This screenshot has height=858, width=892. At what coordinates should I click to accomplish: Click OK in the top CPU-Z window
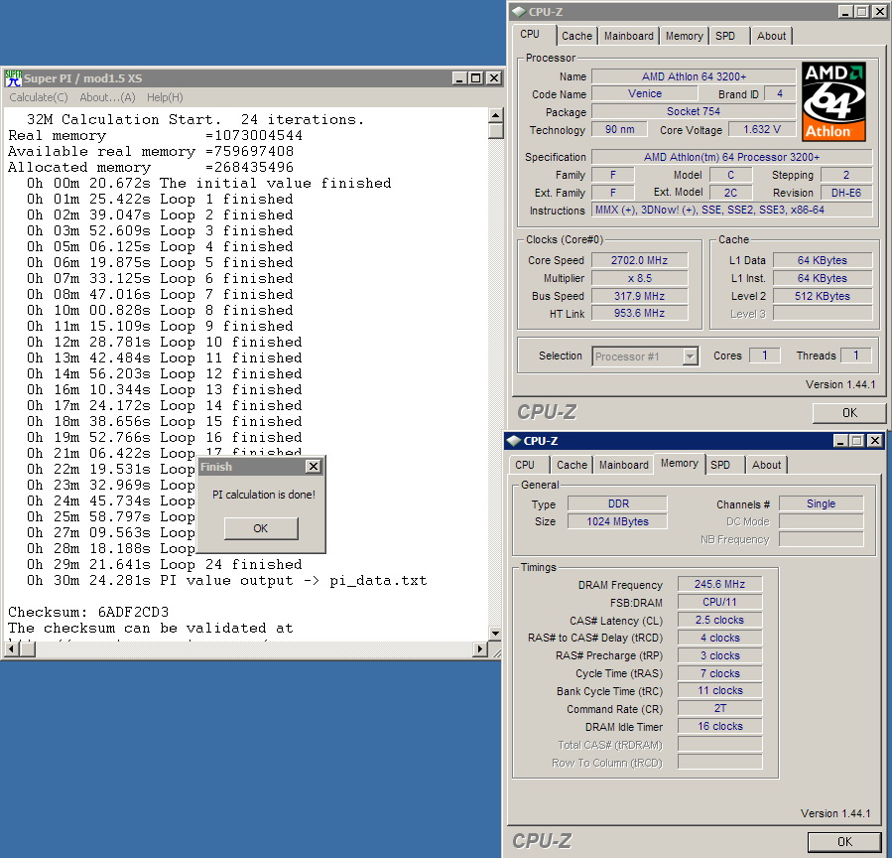pyautogui.click(x=849, y=413)
